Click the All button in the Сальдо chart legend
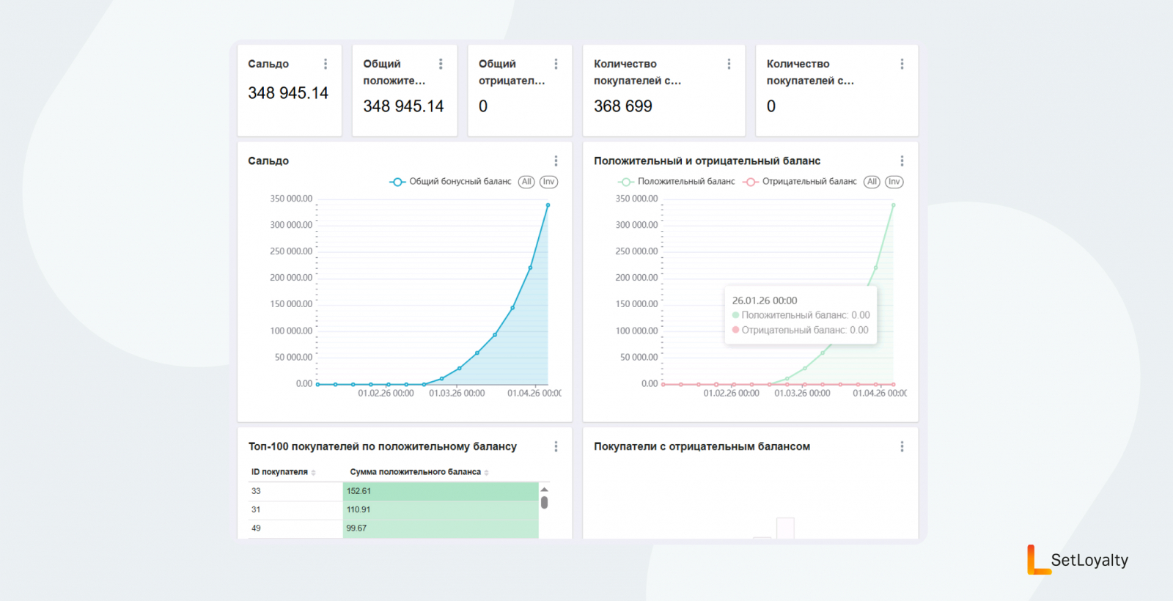The width and height of the screenshot is (1173, 601). pyautogui.click(x=526, y=182)
